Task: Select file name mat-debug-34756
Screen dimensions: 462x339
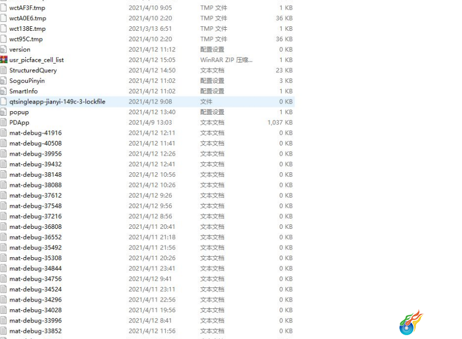Action: pos(35,279)
